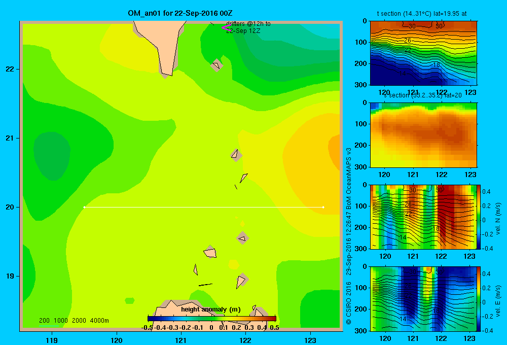Click the island near 122°E 18.9°N
The height and width of the screenshot is (345, 507).
point(242,280)
